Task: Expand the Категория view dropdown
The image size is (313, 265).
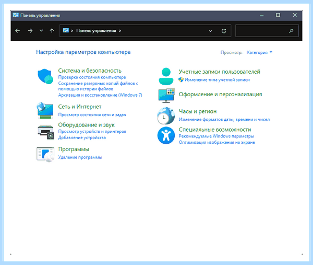Action: tap(259, 52)
